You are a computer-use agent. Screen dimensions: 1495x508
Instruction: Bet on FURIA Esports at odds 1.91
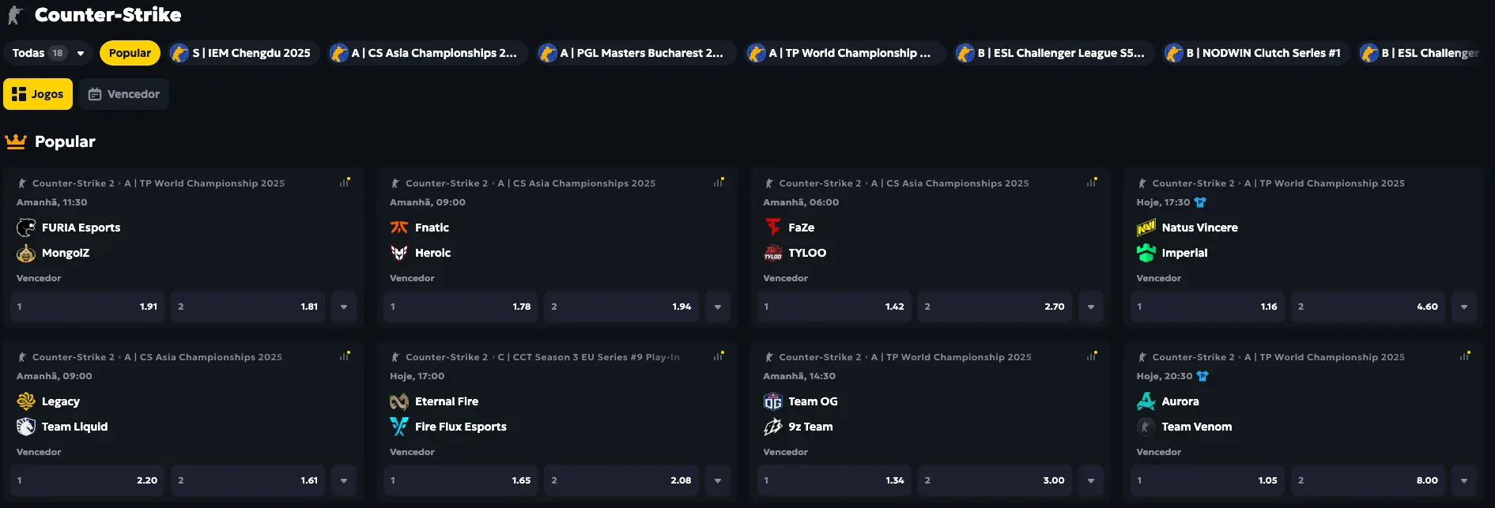[87, 307]
